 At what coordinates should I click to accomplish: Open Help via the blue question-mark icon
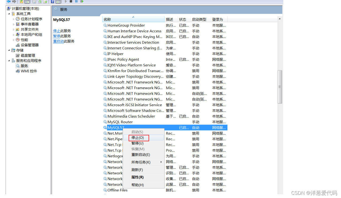pos(53,1)
